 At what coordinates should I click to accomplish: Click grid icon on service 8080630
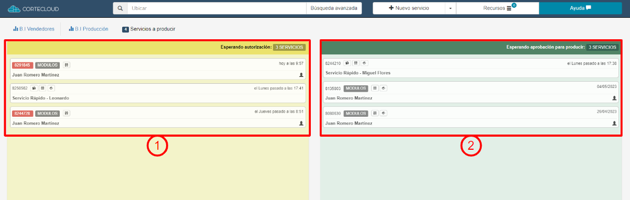click(375, 113)
